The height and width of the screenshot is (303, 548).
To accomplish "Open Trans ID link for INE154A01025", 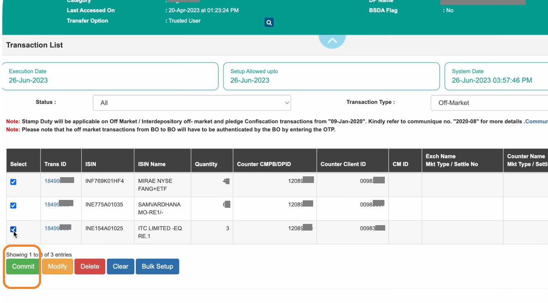I will point(52,228).
